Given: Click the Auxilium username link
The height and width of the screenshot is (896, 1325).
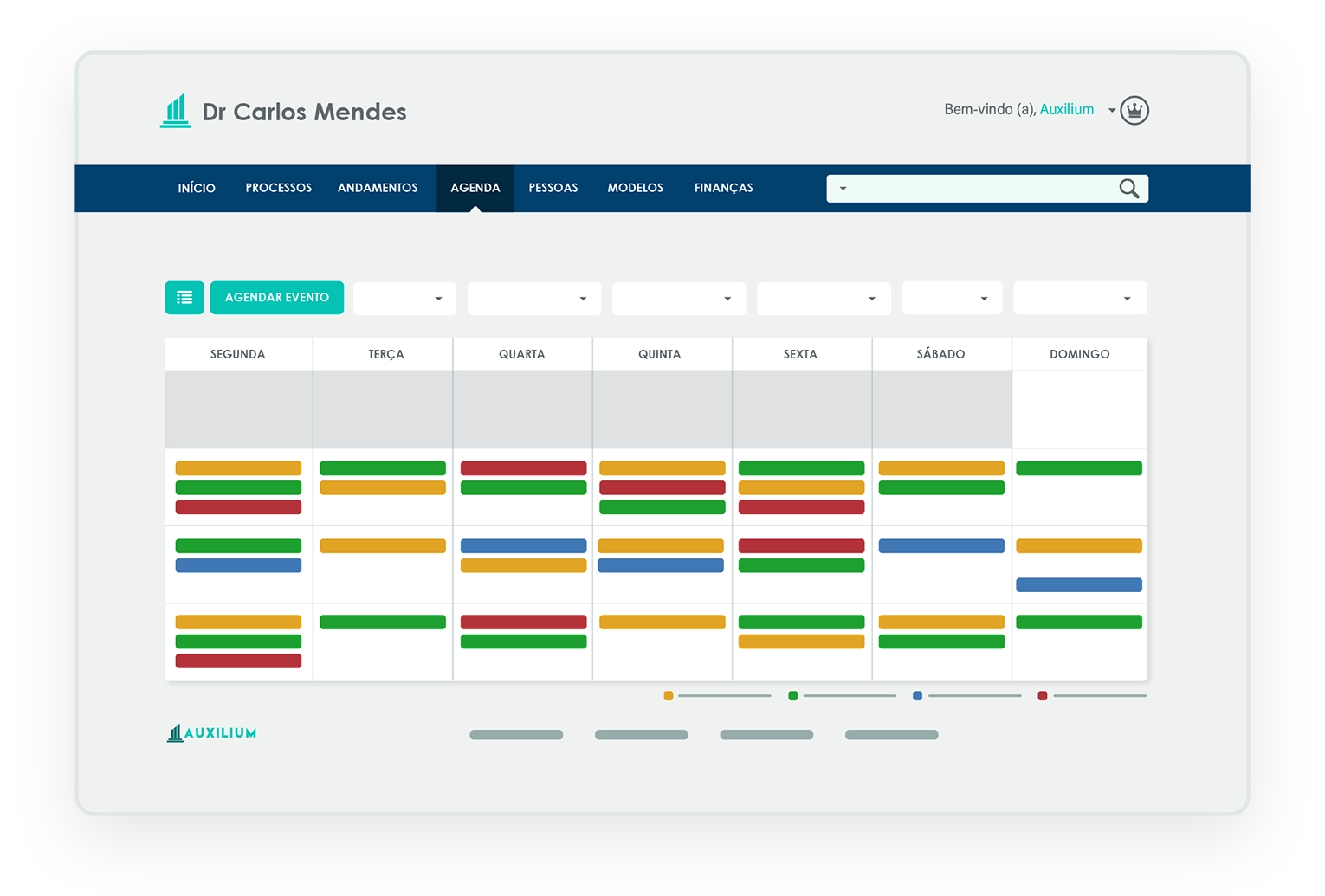Looking at the screenshot, I should pyautogui.click(x=1066, y=110).
